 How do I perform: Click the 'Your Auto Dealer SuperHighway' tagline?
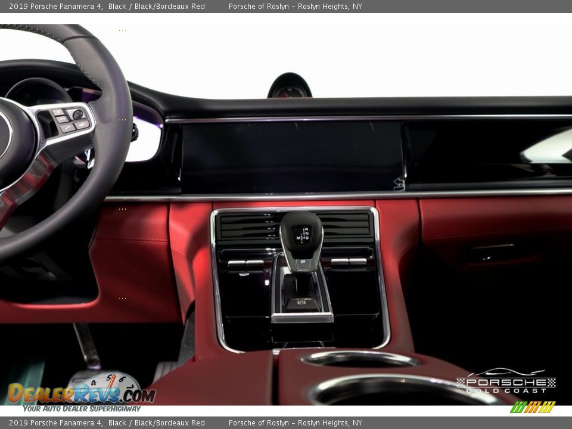82,409
